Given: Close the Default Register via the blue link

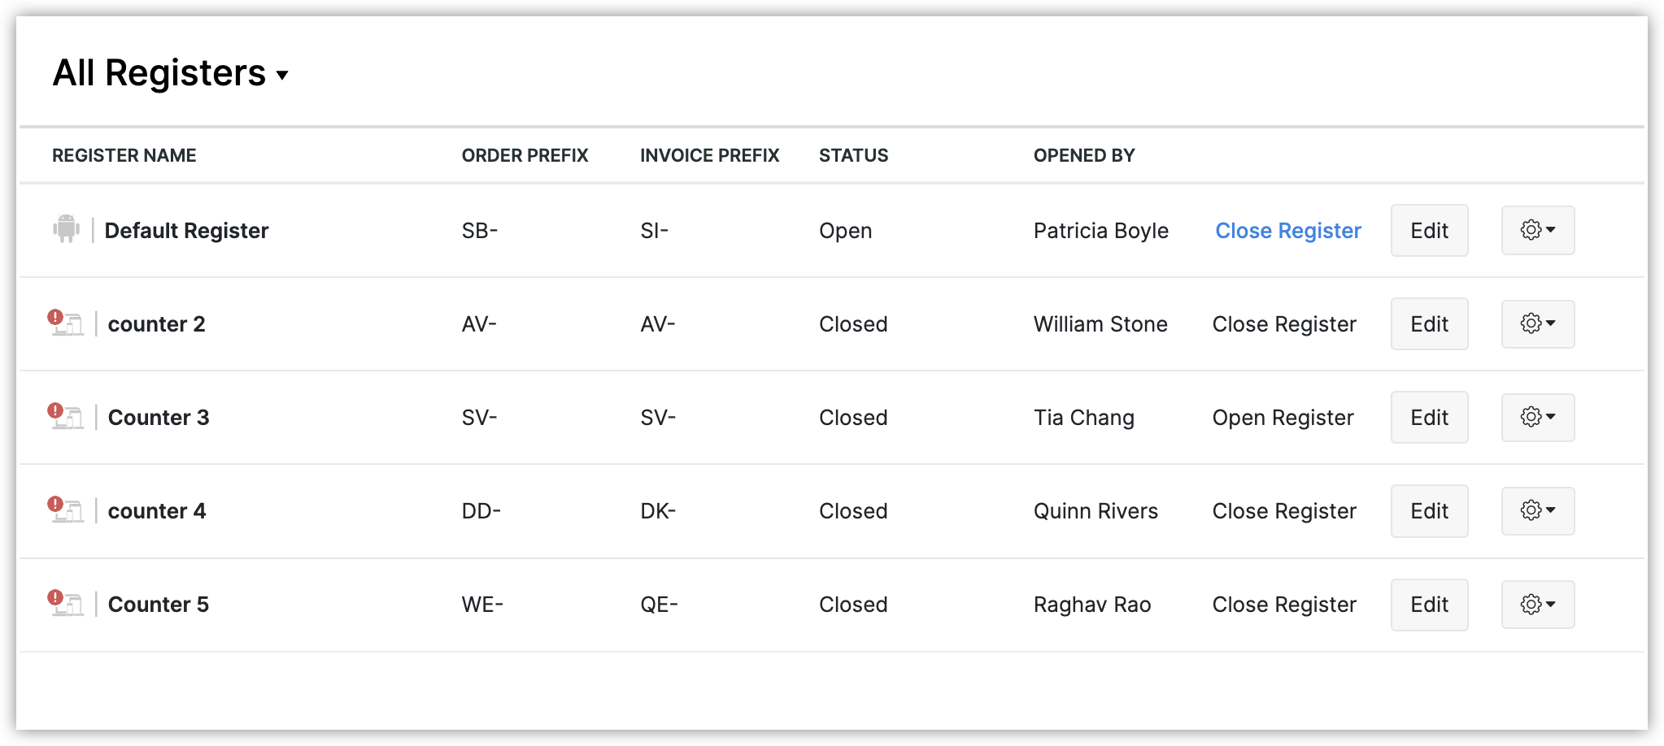Looking at the screenshot, I should [x=1287, y=231].
